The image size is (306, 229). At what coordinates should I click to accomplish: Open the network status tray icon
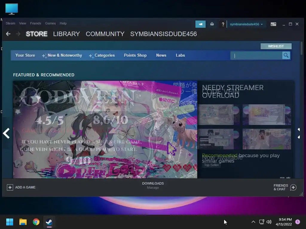tap(261, 222)
